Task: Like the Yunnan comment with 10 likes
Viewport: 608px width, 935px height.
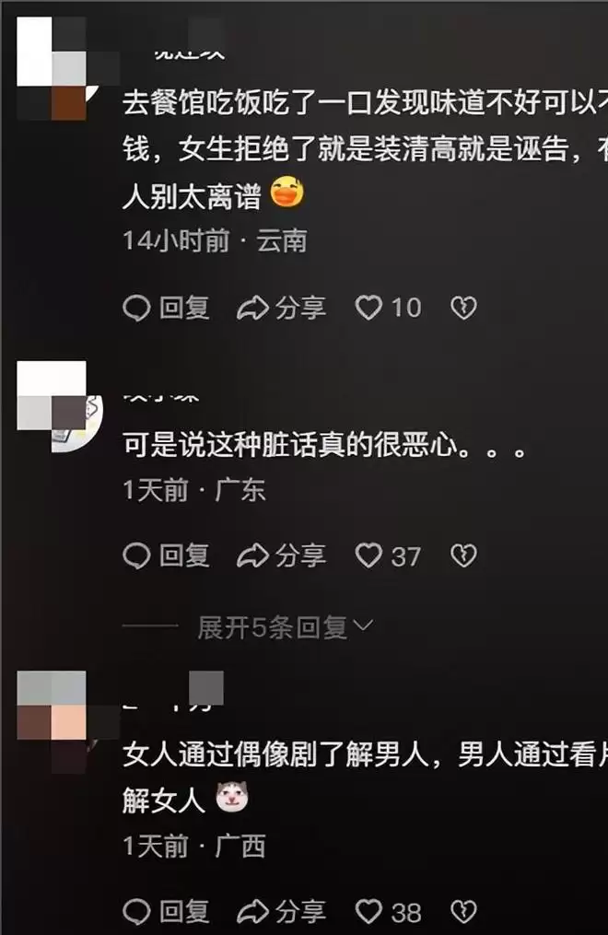Action: click(369, 308)
